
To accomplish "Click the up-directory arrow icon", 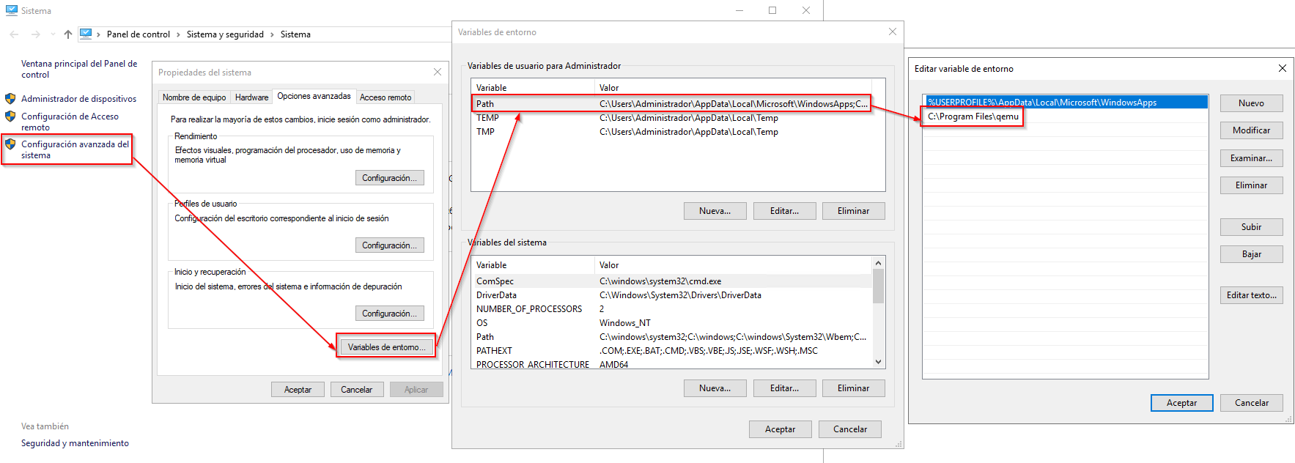I will click(68, 34).
